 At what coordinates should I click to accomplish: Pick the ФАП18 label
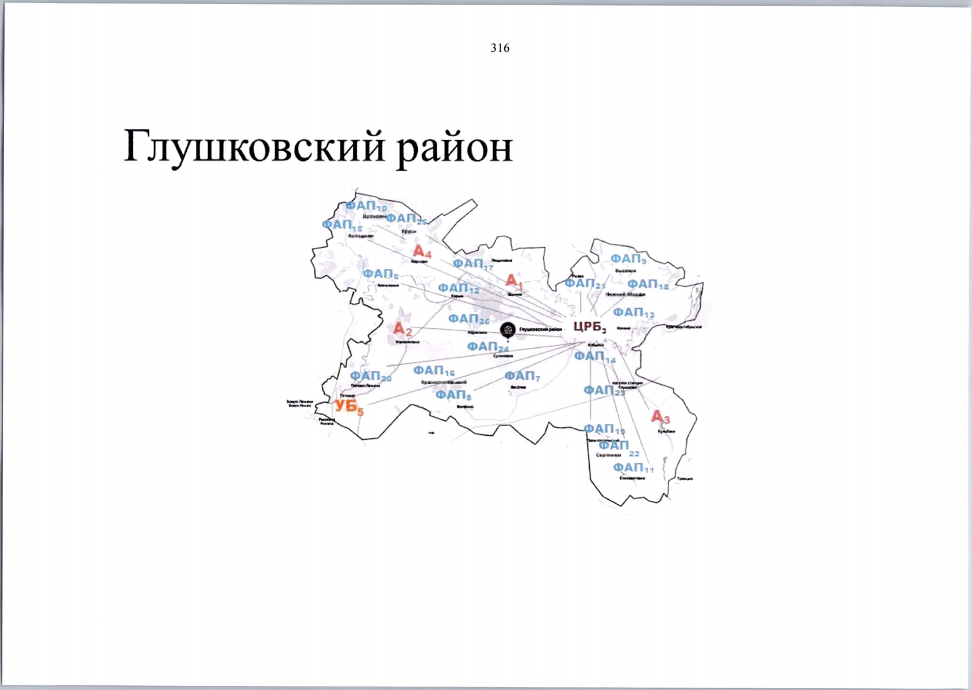coord(648,285)
